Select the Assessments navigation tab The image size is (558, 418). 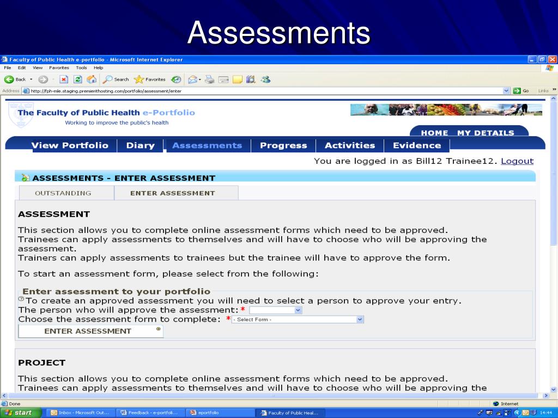point(207,145)
